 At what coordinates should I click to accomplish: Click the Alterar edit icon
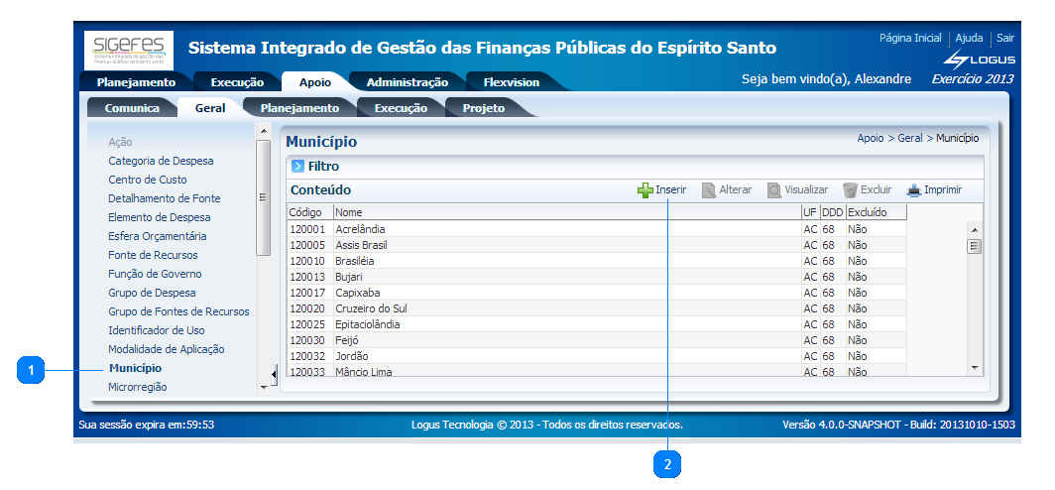(709, 190)
